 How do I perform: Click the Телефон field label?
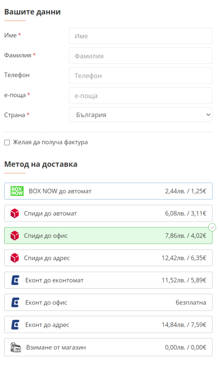17,75
